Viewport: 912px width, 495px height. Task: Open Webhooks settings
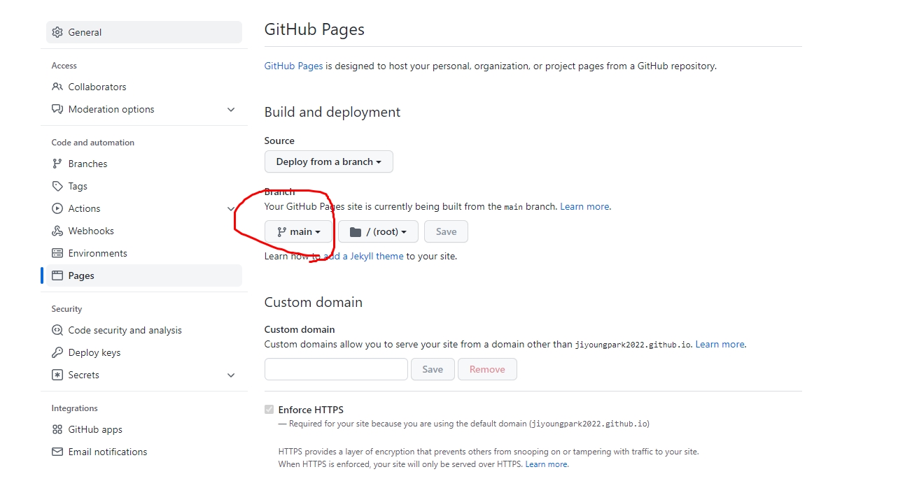pyautogui.click(x=144, y=231)
